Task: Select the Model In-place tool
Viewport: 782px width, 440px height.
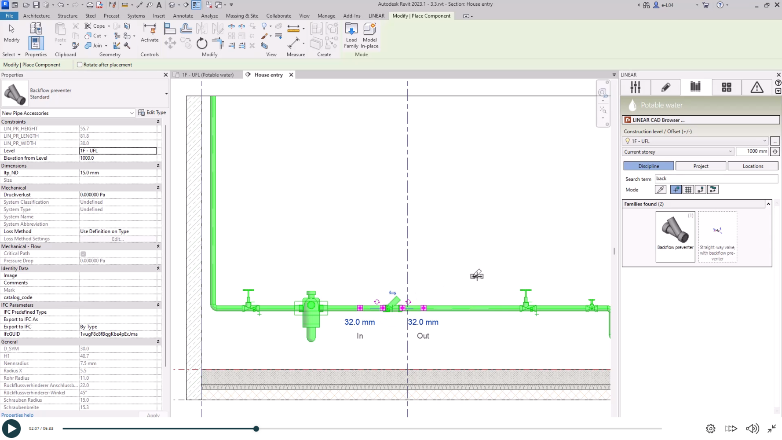Action: 369,35
